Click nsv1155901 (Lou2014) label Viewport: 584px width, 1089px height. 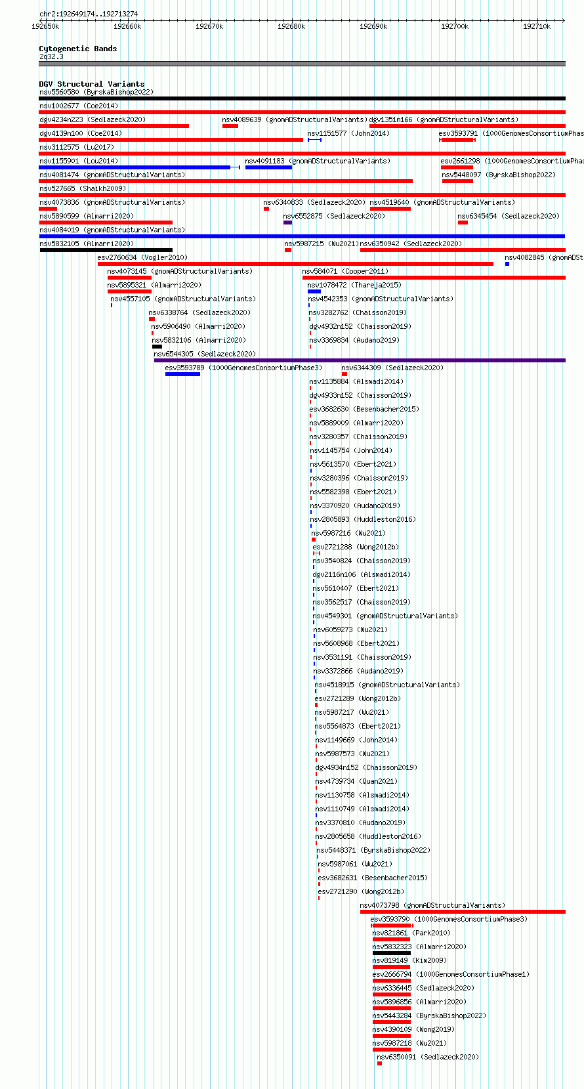[79, 161]
